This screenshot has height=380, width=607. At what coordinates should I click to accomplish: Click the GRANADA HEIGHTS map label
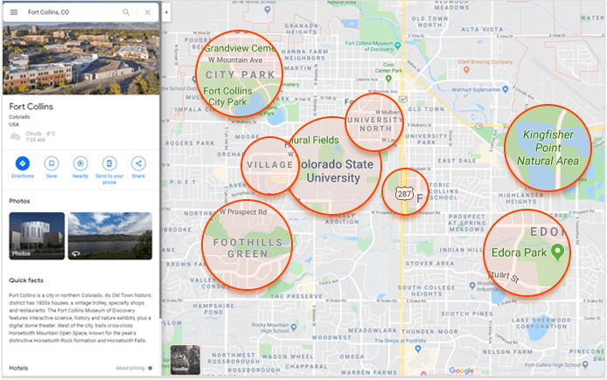tap(301, 29)
